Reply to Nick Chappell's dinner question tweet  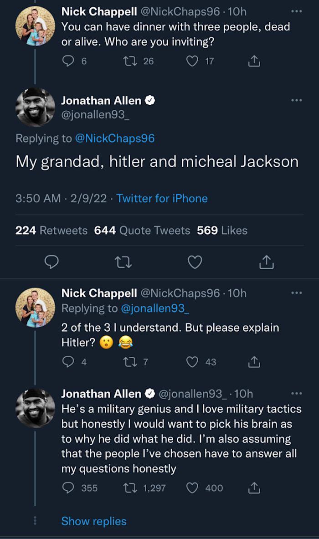[x=67, y=61]
